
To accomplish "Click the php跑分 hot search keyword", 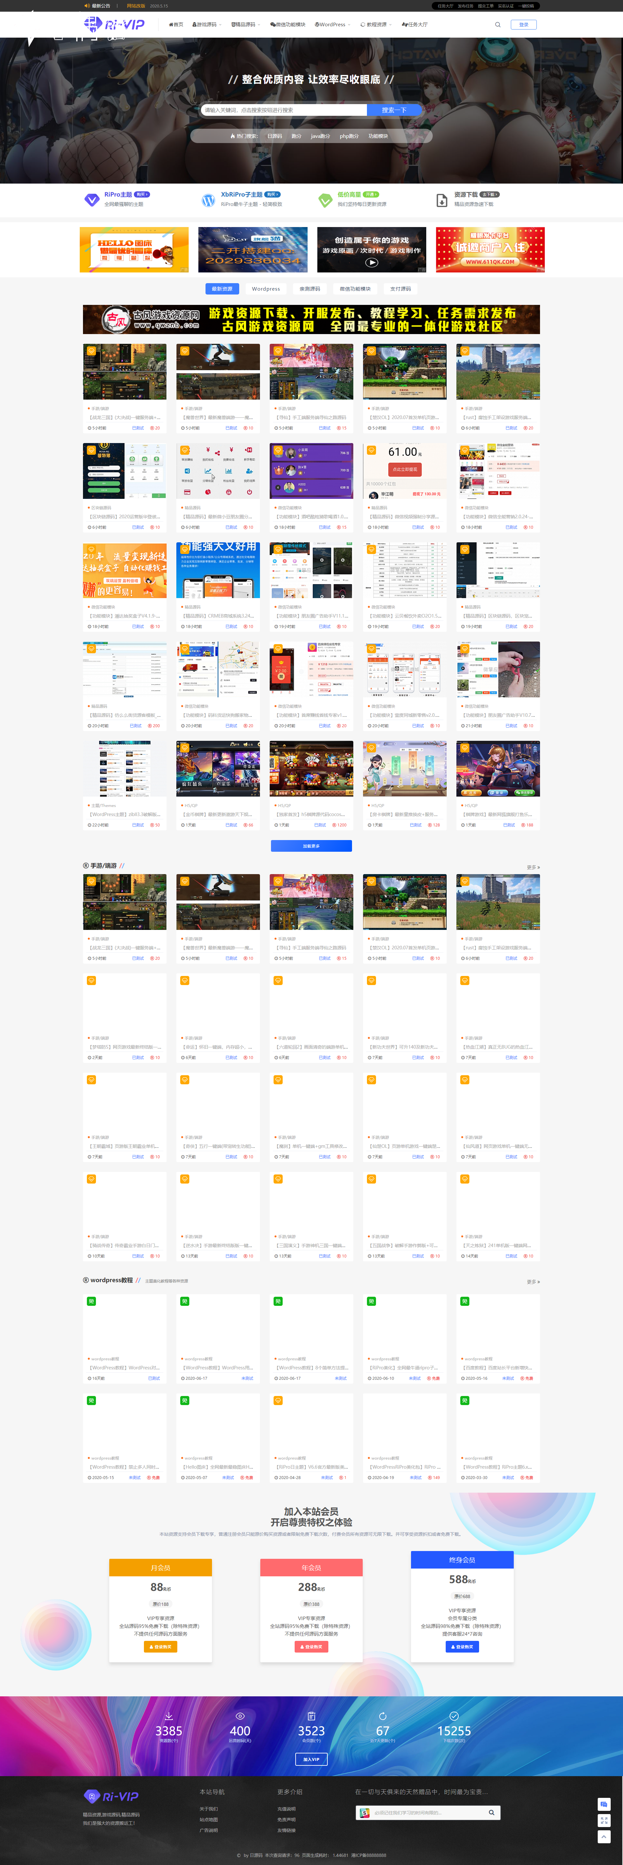I will 349,136.
